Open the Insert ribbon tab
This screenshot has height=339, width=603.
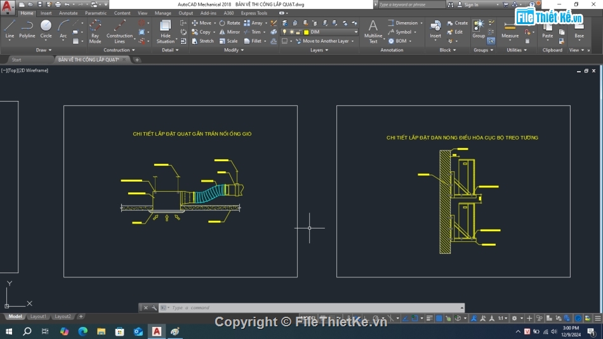coord(46,13)
